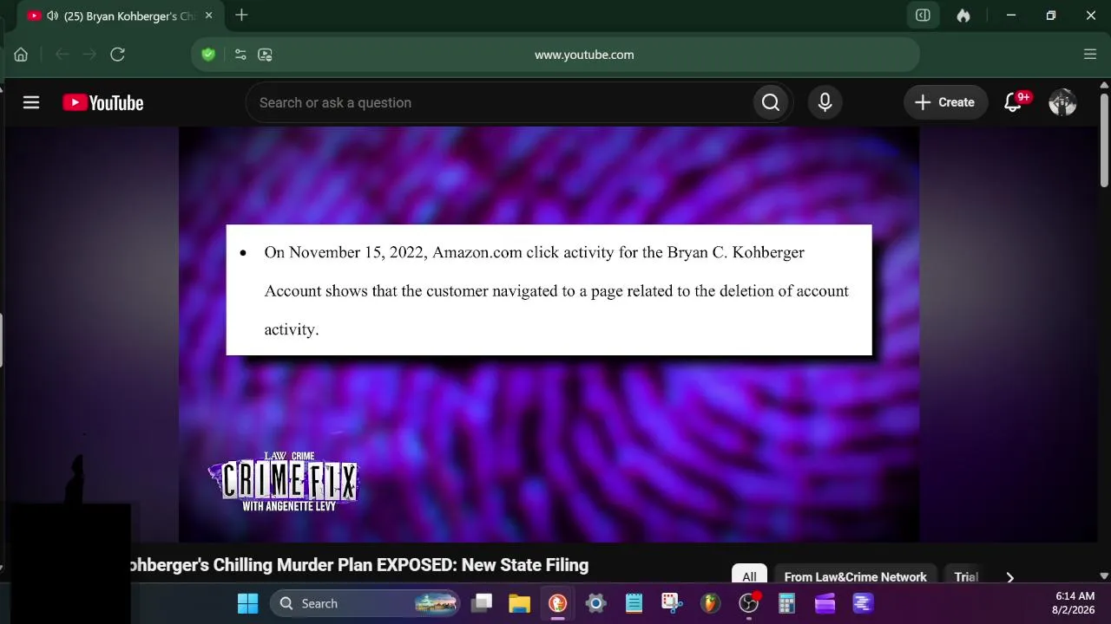Start voice search with the microphone
This screenshot has width=1111, height=624.
click(825, 102)
